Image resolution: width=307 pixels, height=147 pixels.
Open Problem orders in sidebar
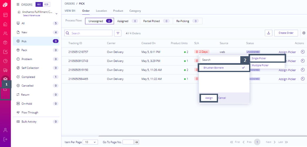point(36,59)
